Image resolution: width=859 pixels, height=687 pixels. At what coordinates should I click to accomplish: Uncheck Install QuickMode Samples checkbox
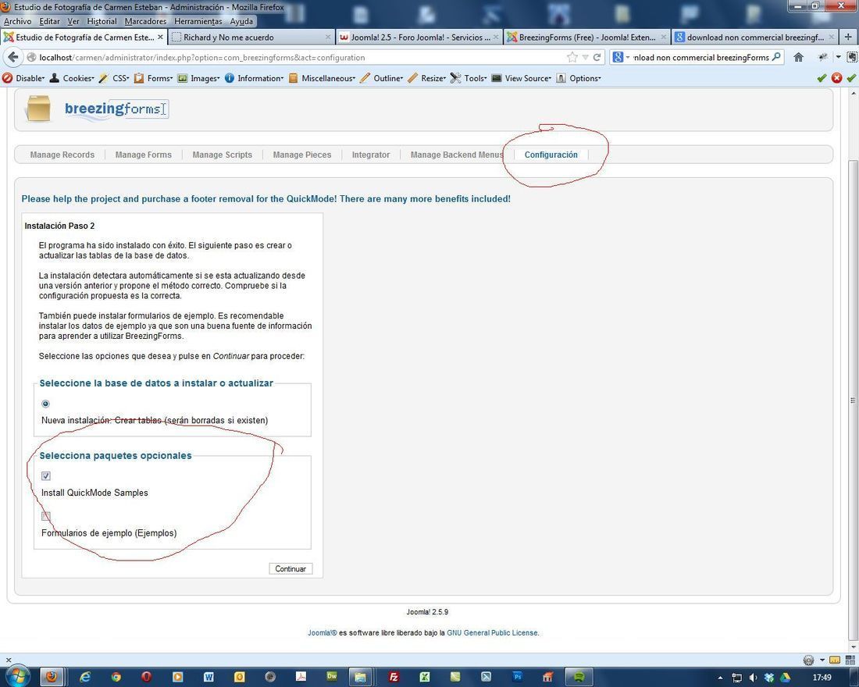coord(46,476)
